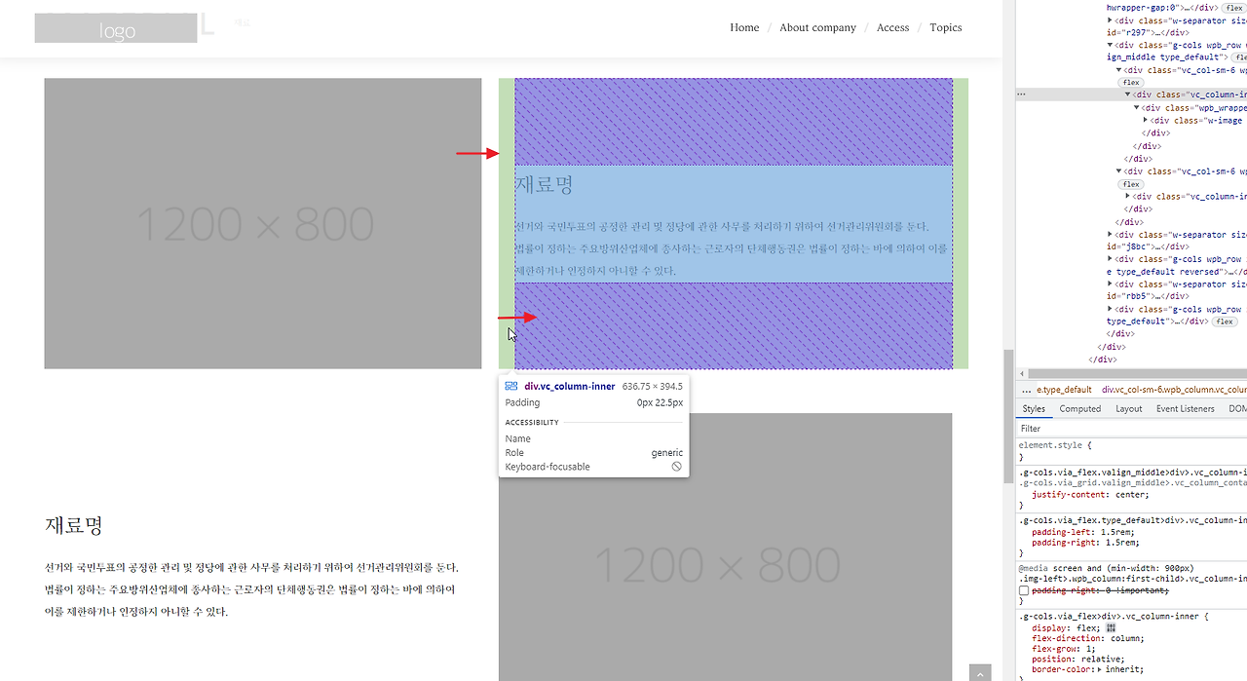Select the g-cols last type_default row in the DOM tree

pos(1177,315)
